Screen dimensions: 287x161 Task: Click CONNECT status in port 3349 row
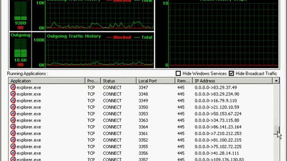[x=112, y=101]
